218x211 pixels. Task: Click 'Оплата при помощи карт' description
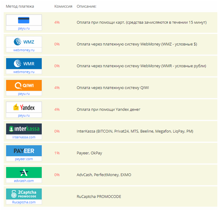point(142,22)
